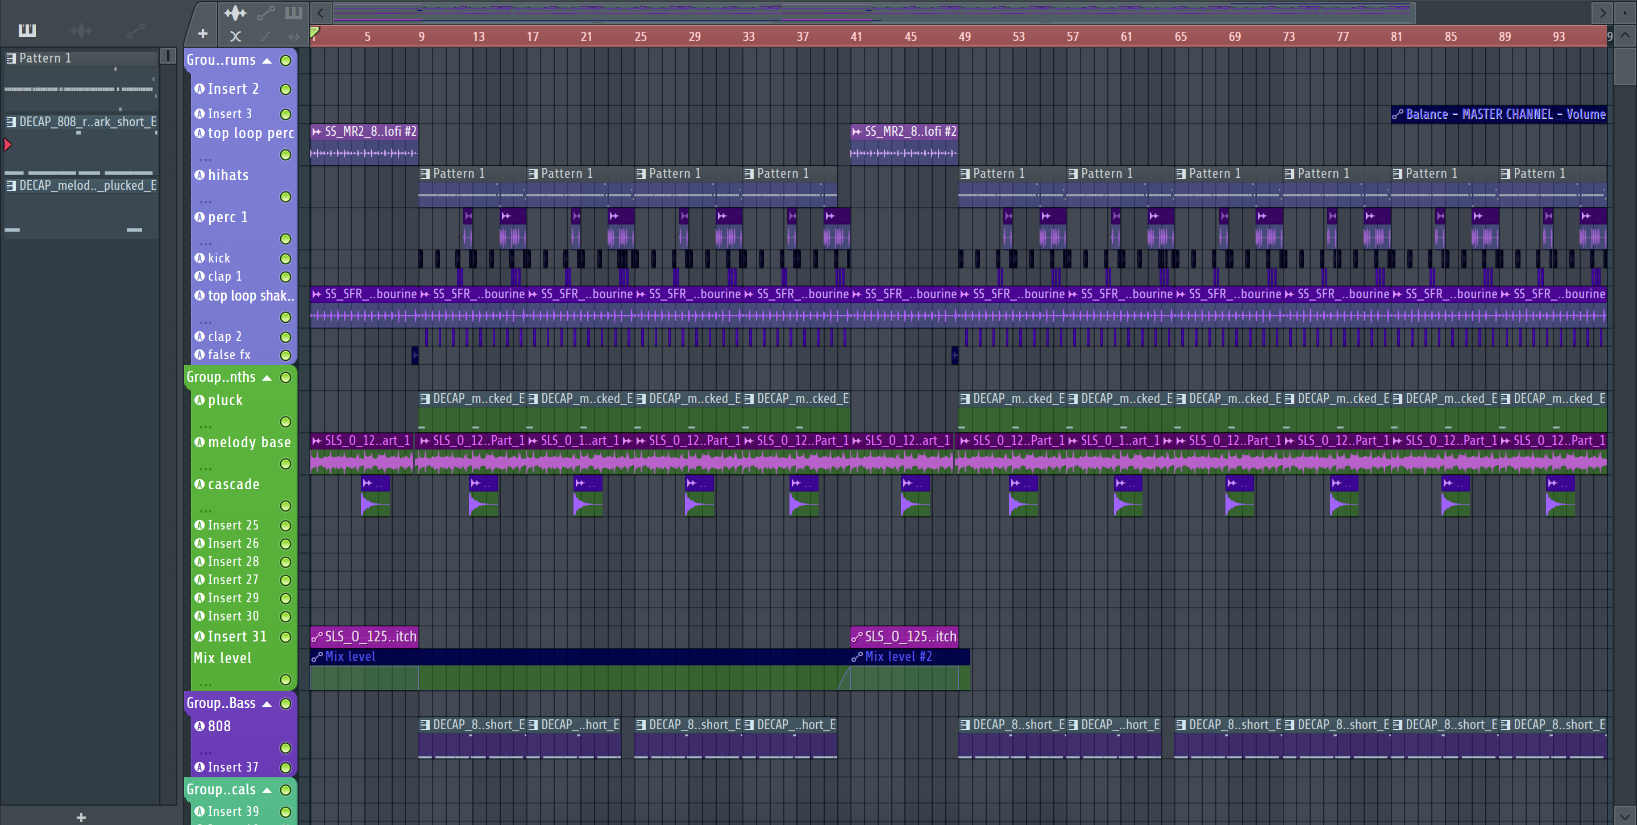Click the Balance MASTER CHANNEL Volume automation clip
The image size is (1637, 825).
point(1498,114)
